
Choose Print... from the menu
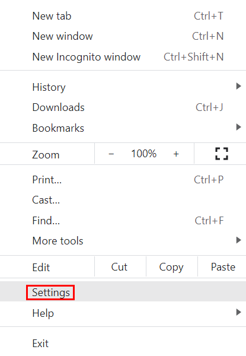tap(123, 180)
